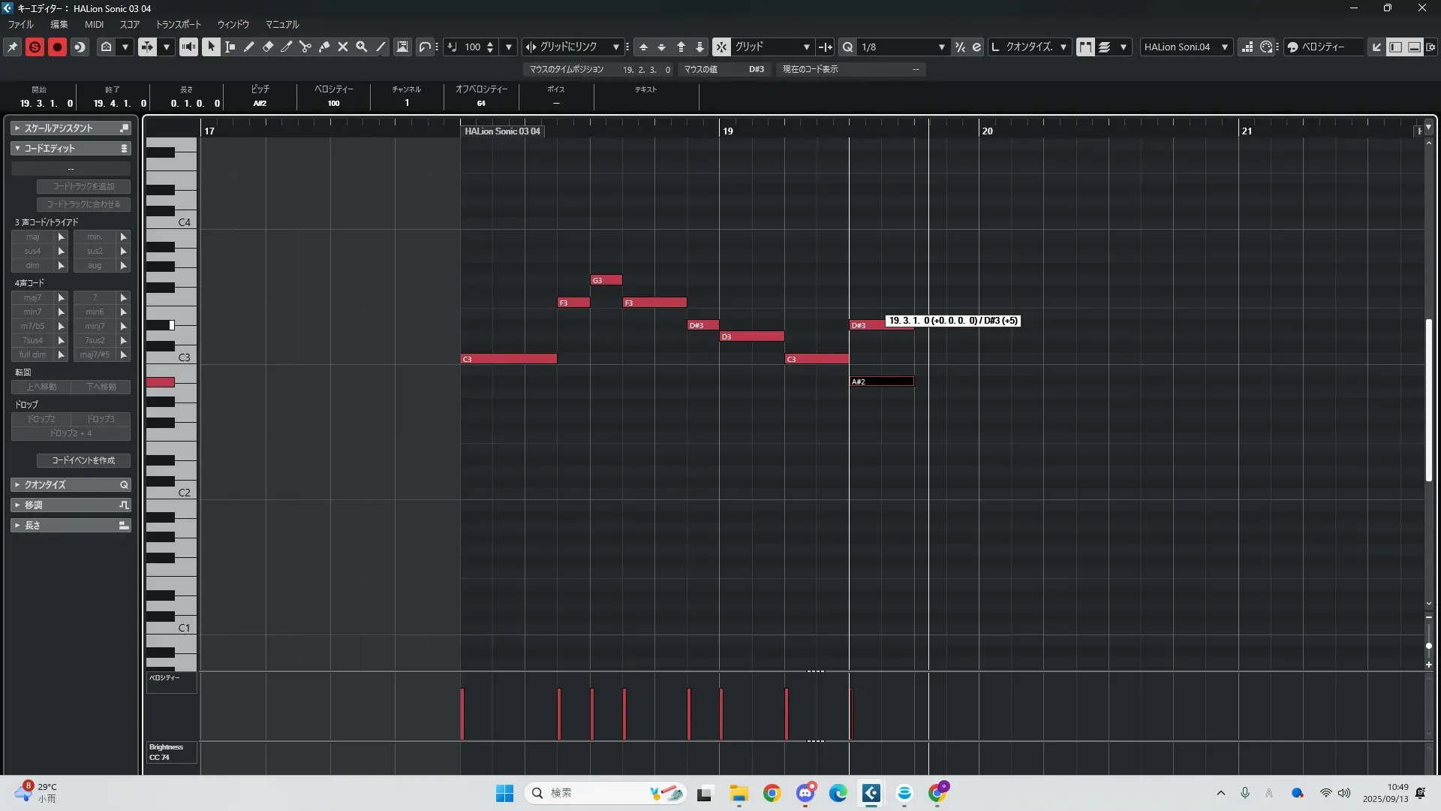Click the コードイベントを作成 button
The width and height of the screenshot is (1441, 811).
83,460
